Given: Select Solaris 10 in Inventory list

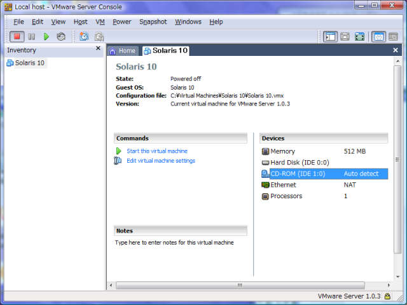Looking at the screenshot, I should 29,63.
